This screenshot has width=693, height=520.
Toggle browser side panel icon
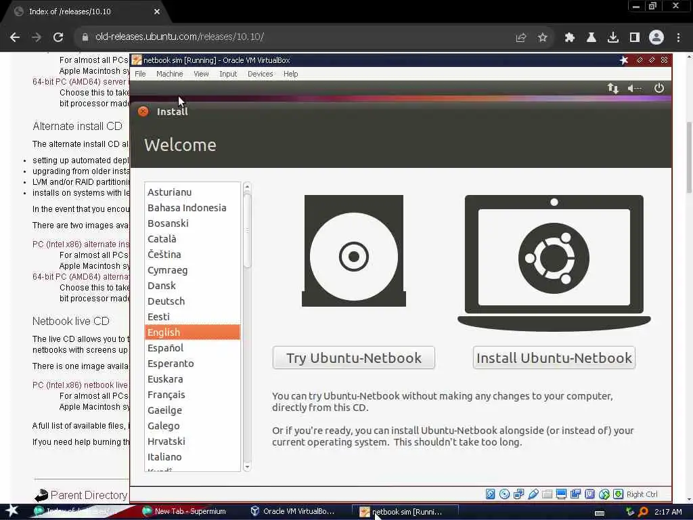(635, 37)
